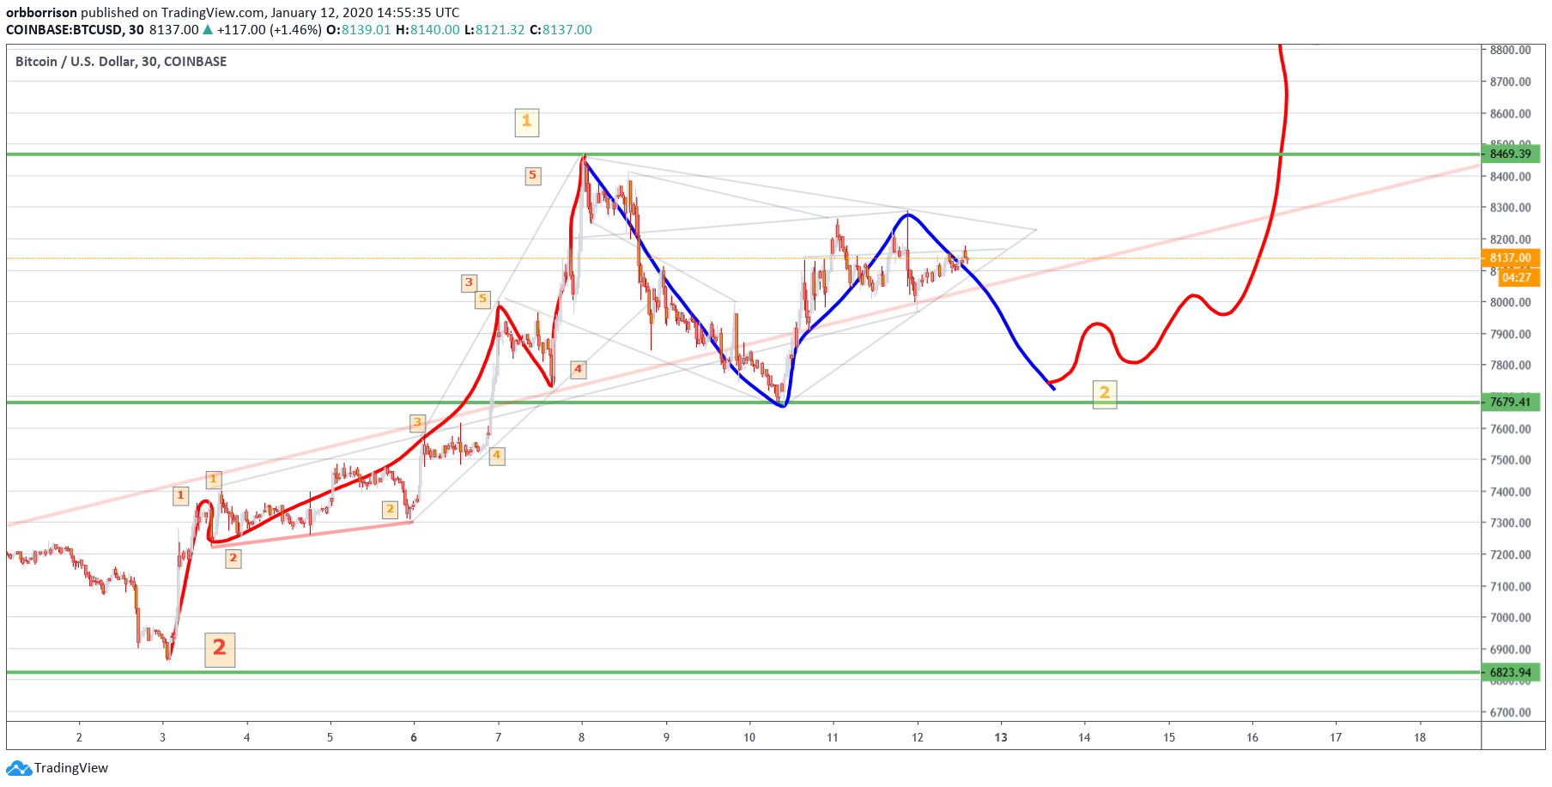
Task: Click 7000.00 on the price axis
Action: [1510, 618]
